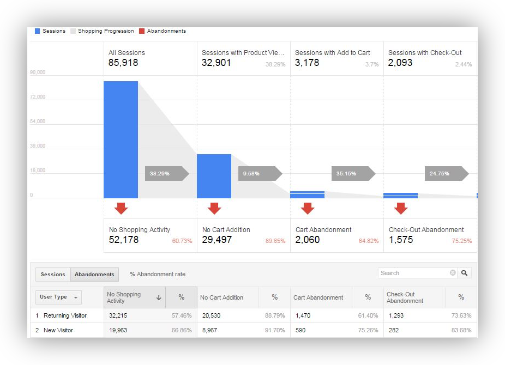
Task: Click the 66.86% cell for New Visitor
Action: [x=182, y=330]
